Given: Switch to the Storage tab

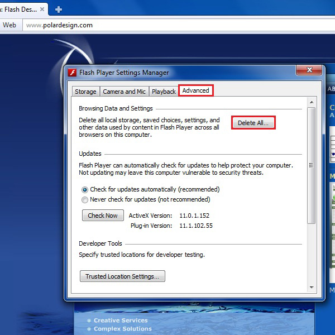Looking at the screenshot, I should 85,92.
